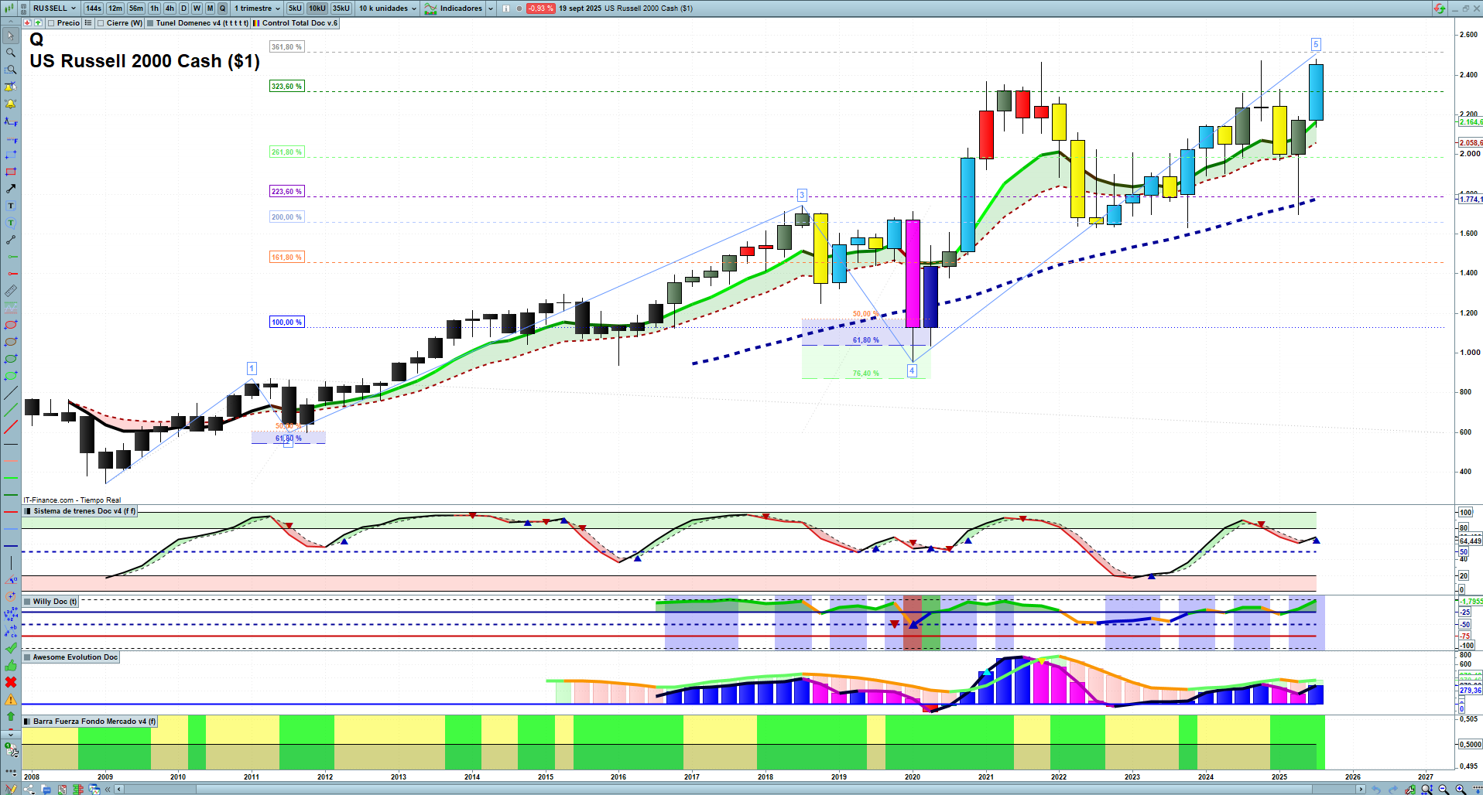Click the green up-arrow icon before Precio
Screen dimensions: 1483x795
tap(38, 23)
